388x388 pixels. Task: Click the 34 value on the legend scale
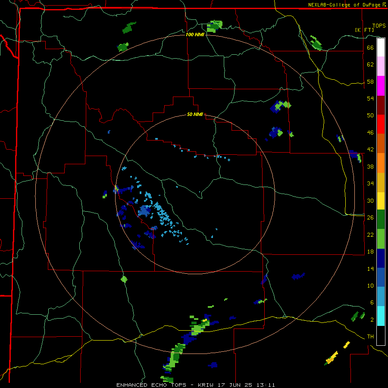coord(370,184)
